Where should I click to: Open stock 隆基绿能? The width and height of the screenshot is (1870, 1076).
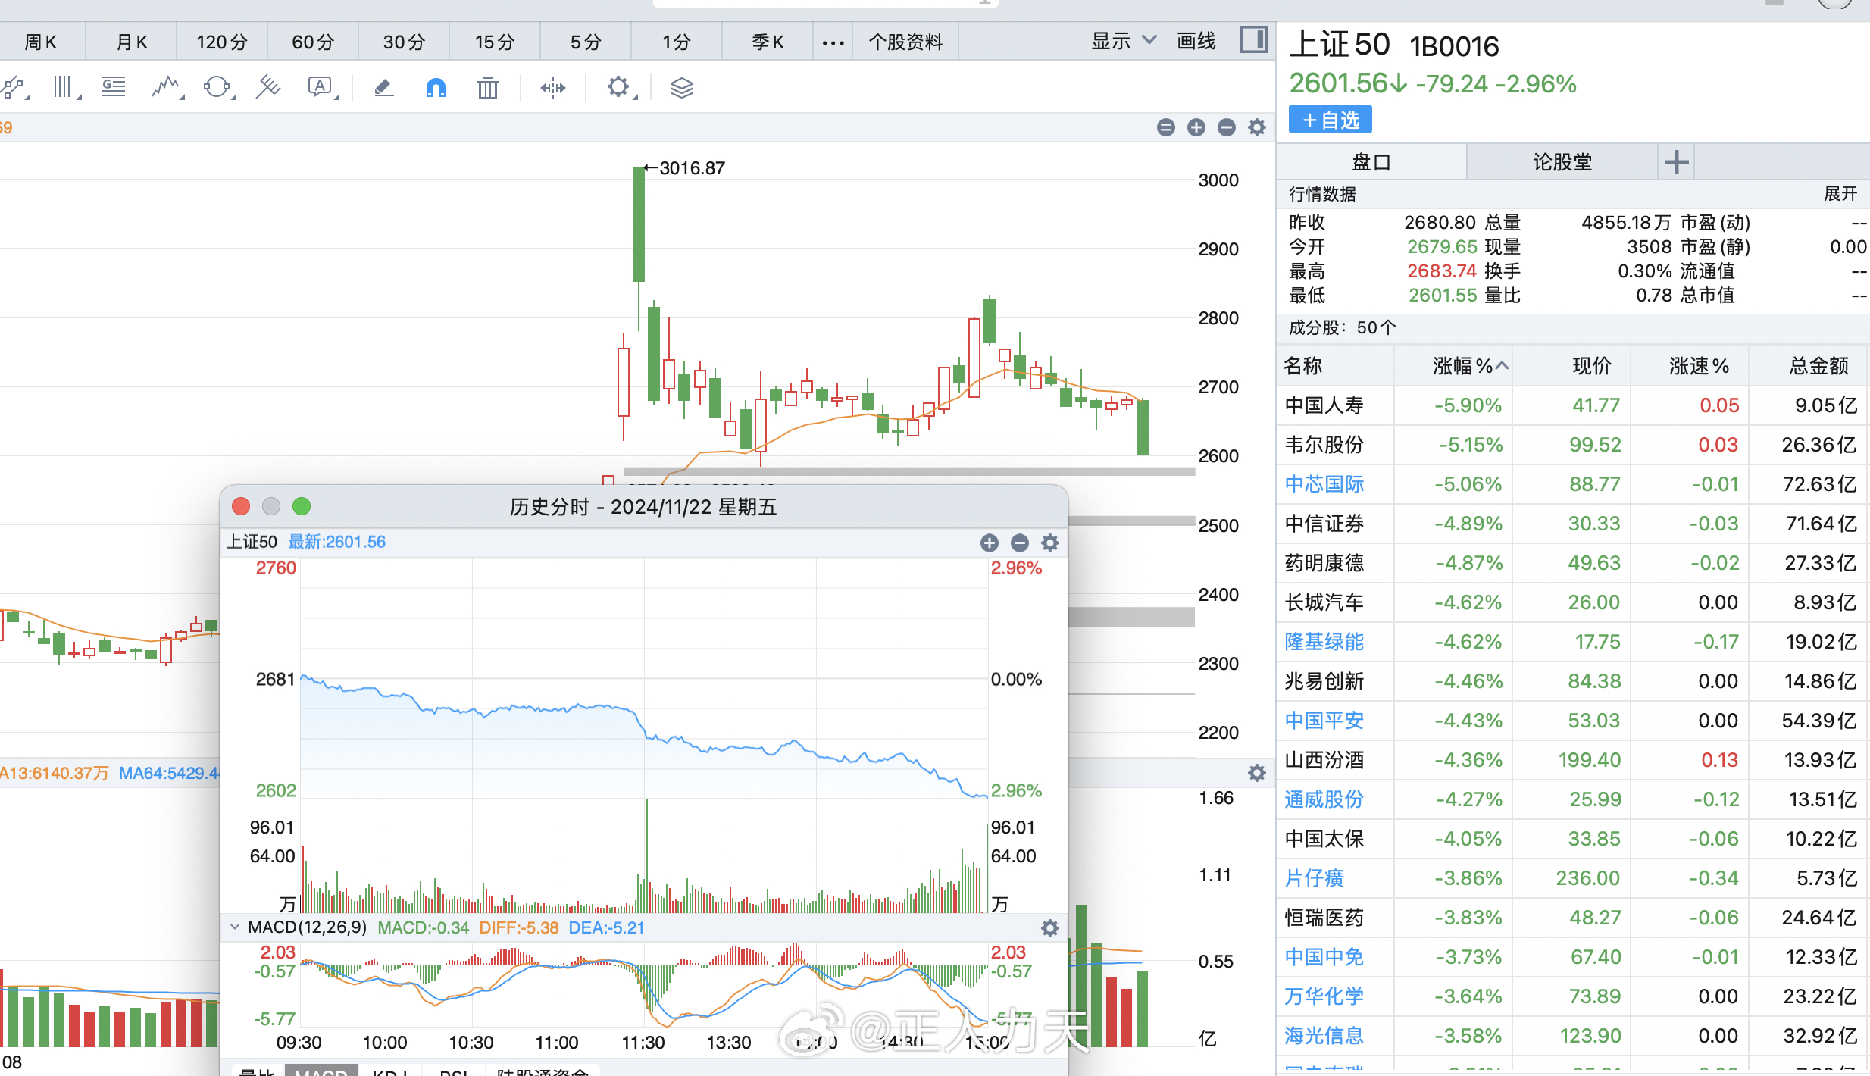pos(1324,642)
